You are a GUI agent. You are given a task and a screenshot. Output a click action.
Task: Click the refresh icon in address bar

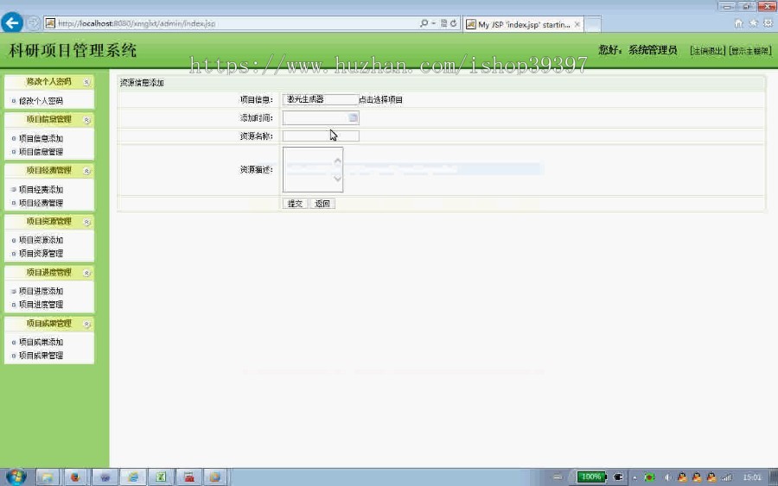454,23
